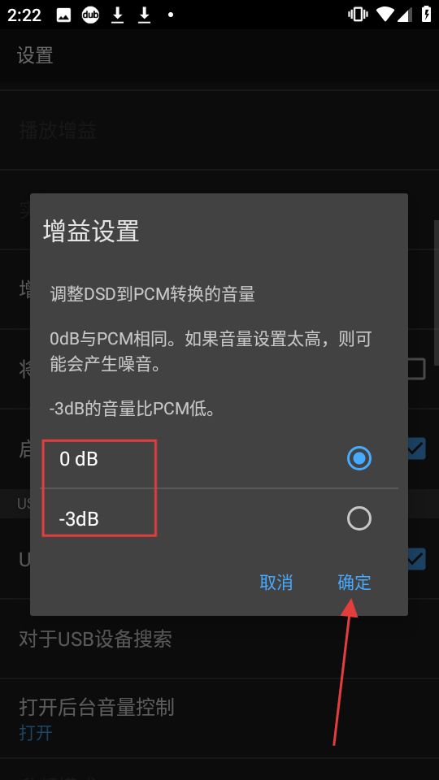Open 打开后台音量控制 setting

tap(219, 718)
